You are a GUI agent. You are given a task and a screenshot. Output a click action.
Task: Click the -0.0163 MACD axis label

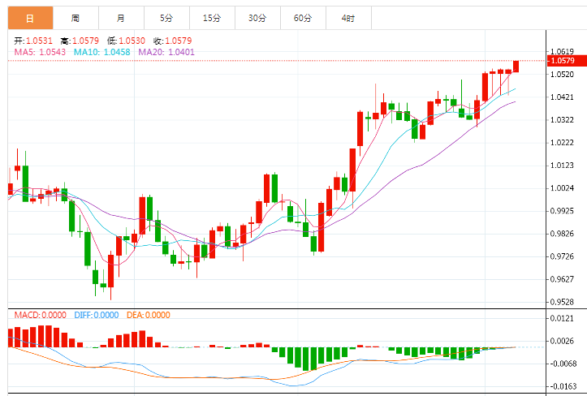(562, 386)
